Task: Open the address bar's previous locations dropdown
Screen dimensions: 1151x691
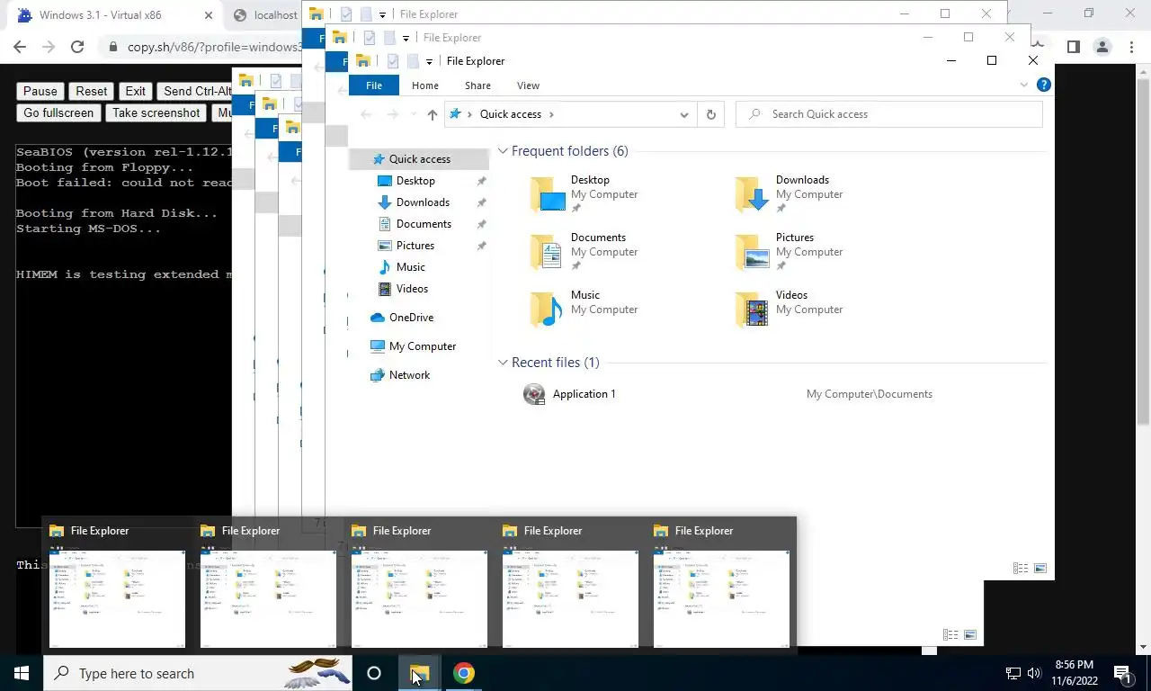Action: pos(684,114)
